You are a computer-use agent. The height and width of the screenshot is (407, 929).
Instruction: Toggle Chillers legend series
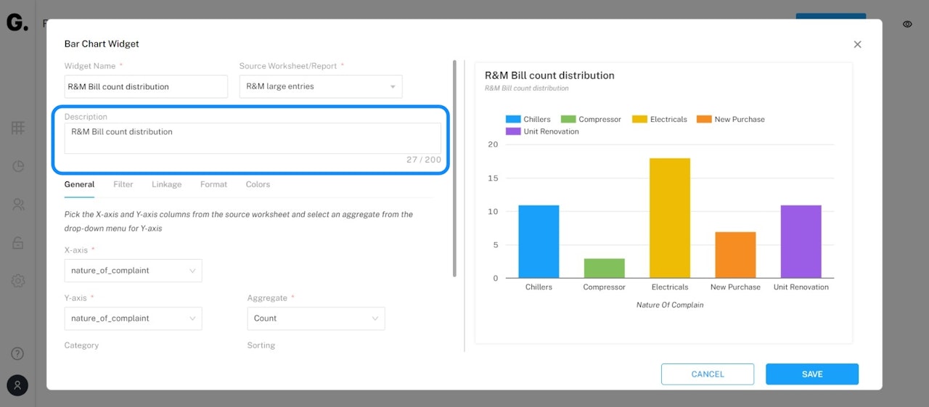(x=528, y=119)
